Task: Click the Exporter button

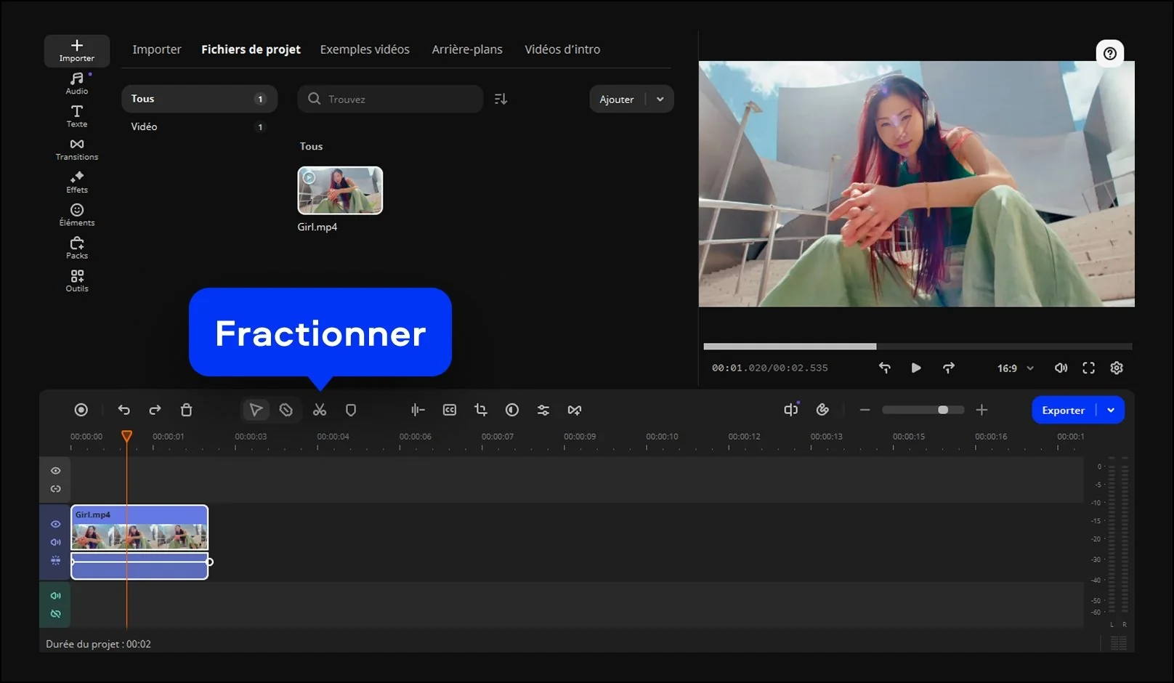Action: tap(1063, 411)
